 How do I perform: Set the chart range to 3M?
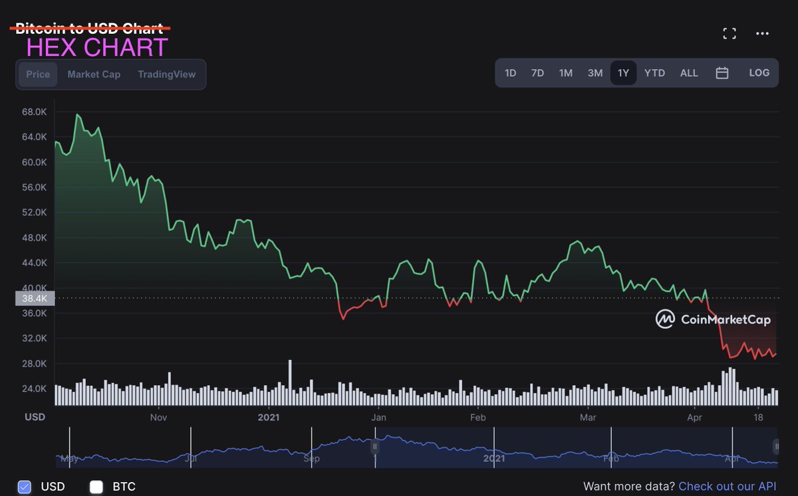point(595,73)
